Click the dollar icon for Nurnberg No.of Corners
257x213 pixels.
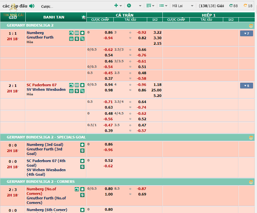pyautogui.click(x=83, y=195)
